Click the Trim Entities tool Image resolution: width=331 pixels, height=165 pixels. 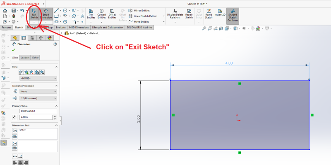pyautogui.click(x=91, y=14)
